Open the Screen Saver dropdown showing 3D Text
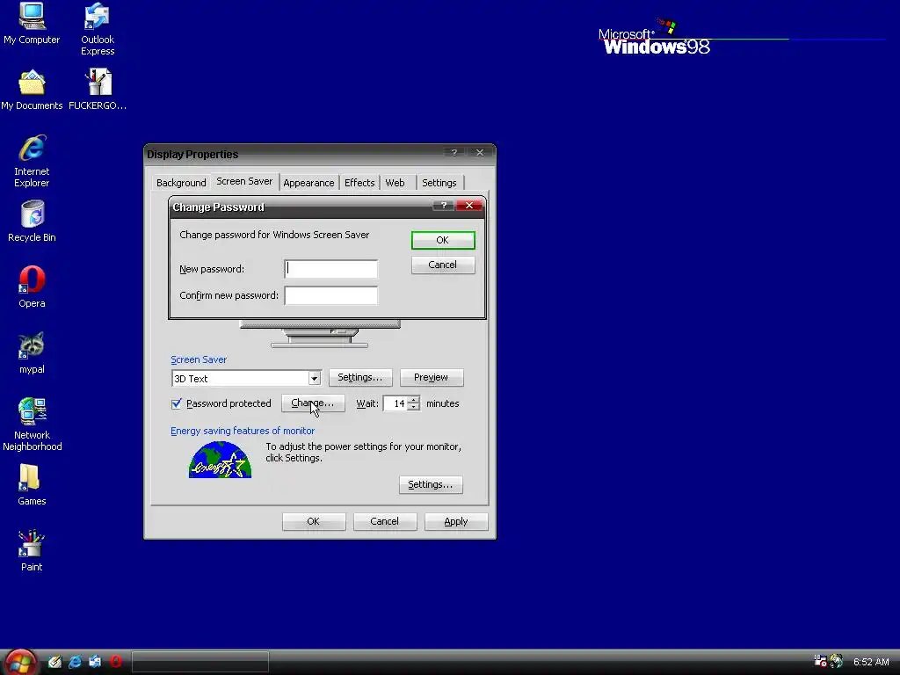This screenshot has width=900, height=675. point(314,378)
